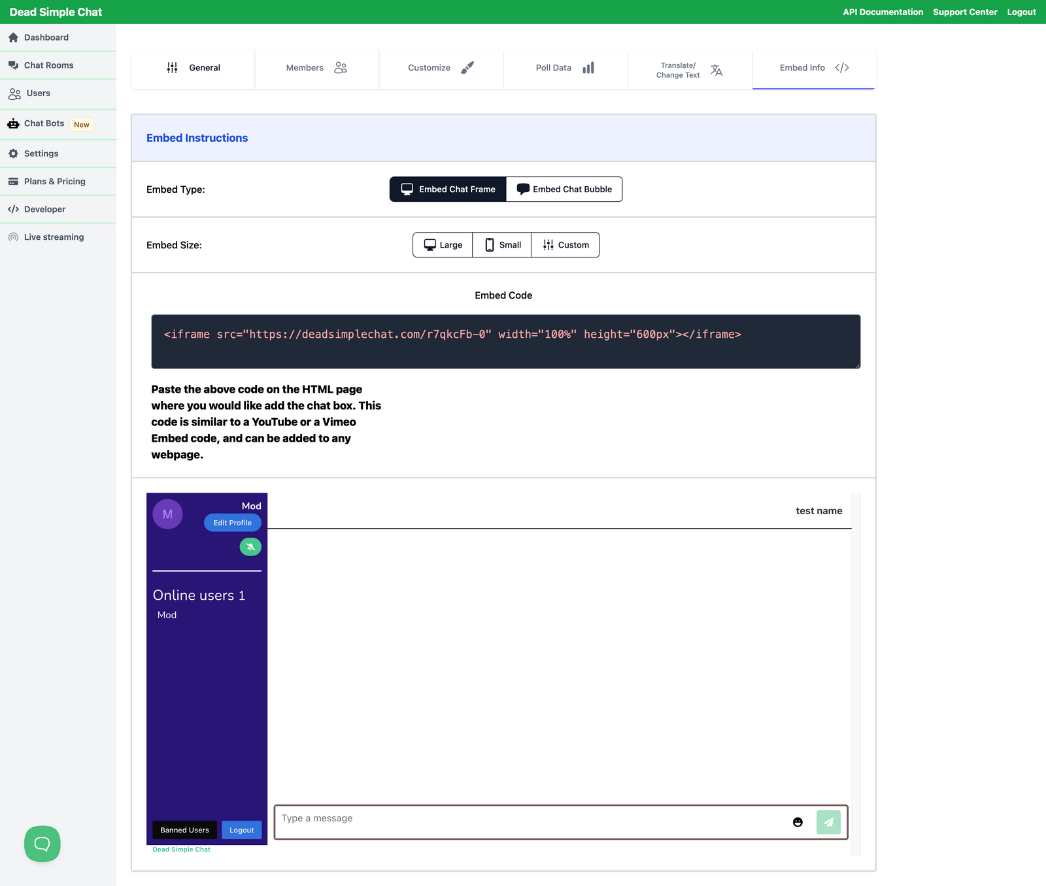Toggle the green notification mute icon in preview

[250, 547]
